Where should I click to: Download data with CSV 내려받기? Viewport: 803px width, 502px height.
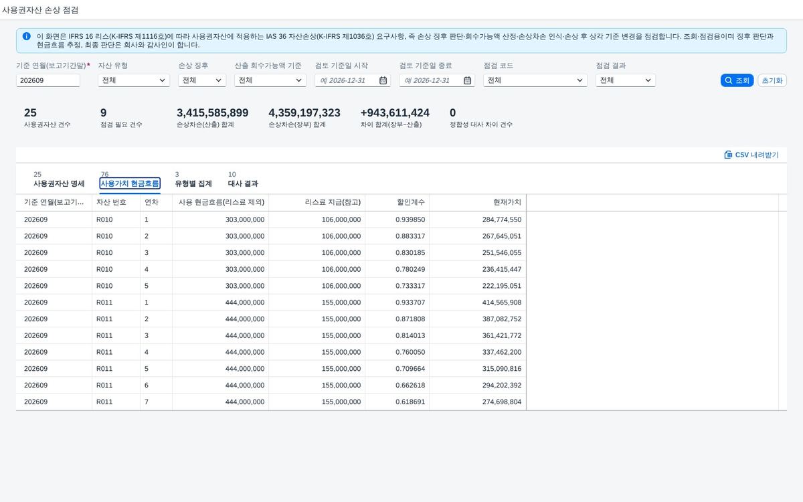(x=751, y=155)
